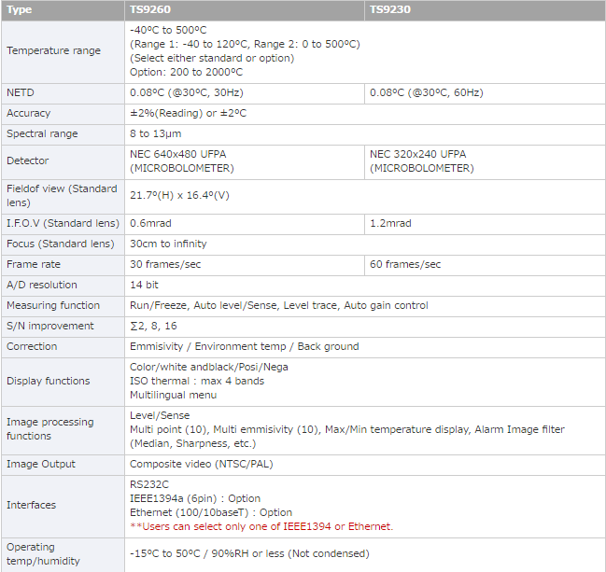Select the NETD row label
This screenshot has height=572, width=606.
[21, 92]
